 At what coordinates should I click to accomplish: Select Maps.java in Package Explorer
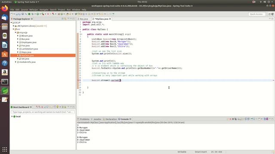(x=26, y=52)
